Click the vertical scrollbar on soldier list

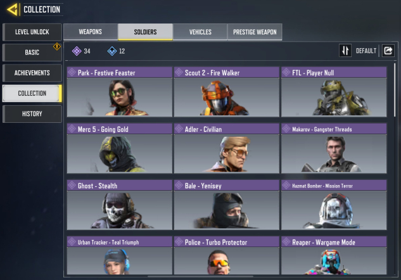[x=395, y=90]
